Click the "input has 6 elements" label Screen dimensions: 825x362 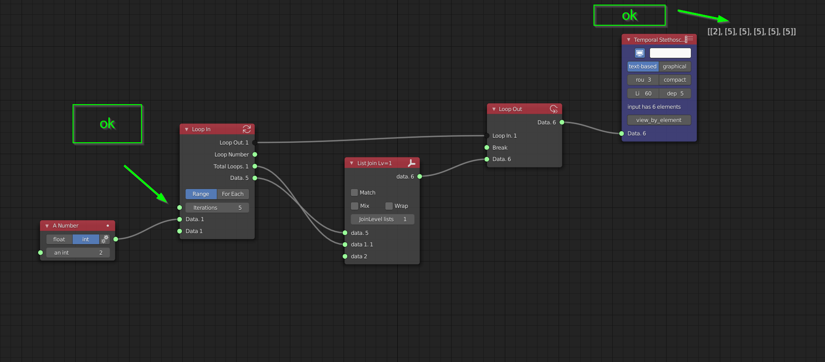tap(654, 107)
